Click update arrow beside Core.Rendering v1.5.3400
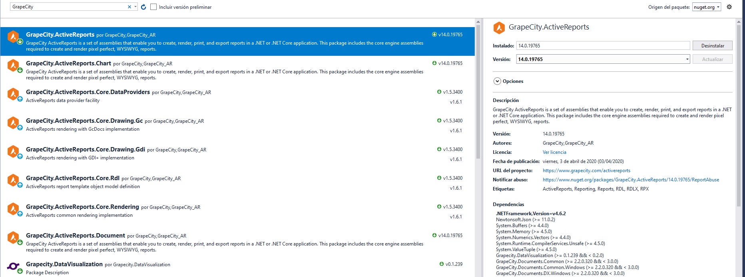 click(439, 207)
